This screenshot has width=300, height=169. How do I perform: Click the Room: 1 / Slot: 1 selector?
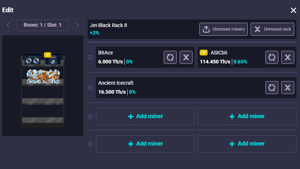pyautogui.click(x=43, y=25)
